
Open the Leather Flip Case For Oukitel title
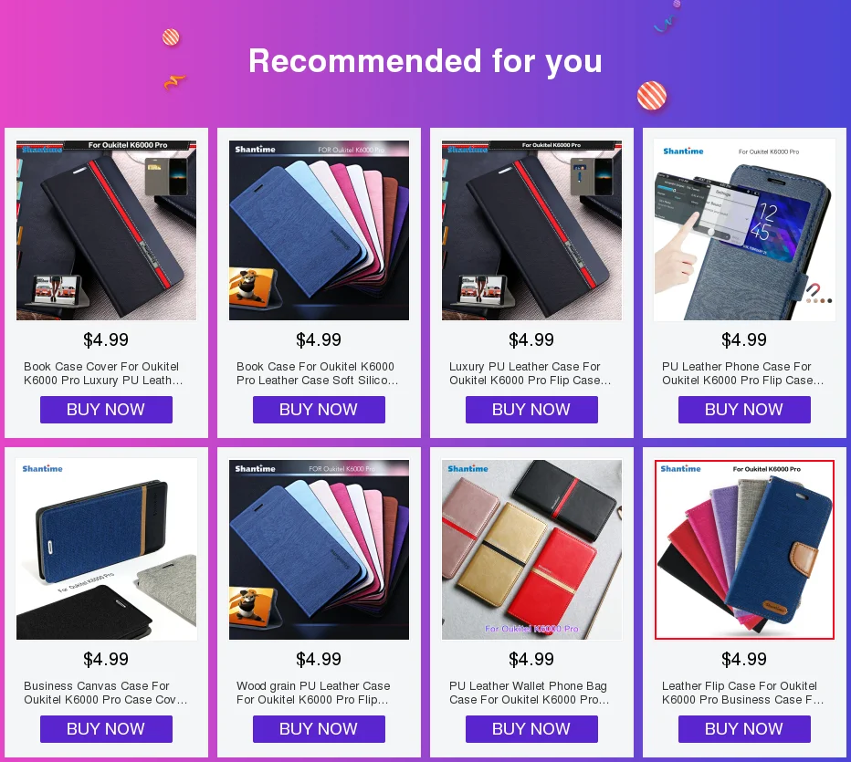point(743,693)
